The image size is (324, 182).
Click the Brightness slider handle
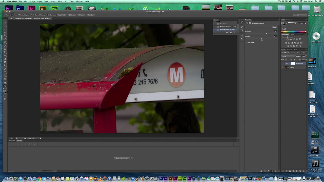[266, 34]
